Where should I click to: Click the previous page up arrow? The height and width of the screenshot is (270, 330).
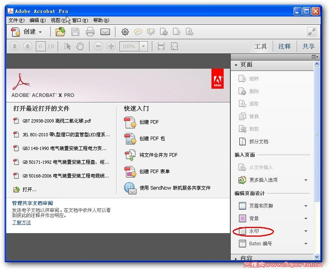(15, 46)
